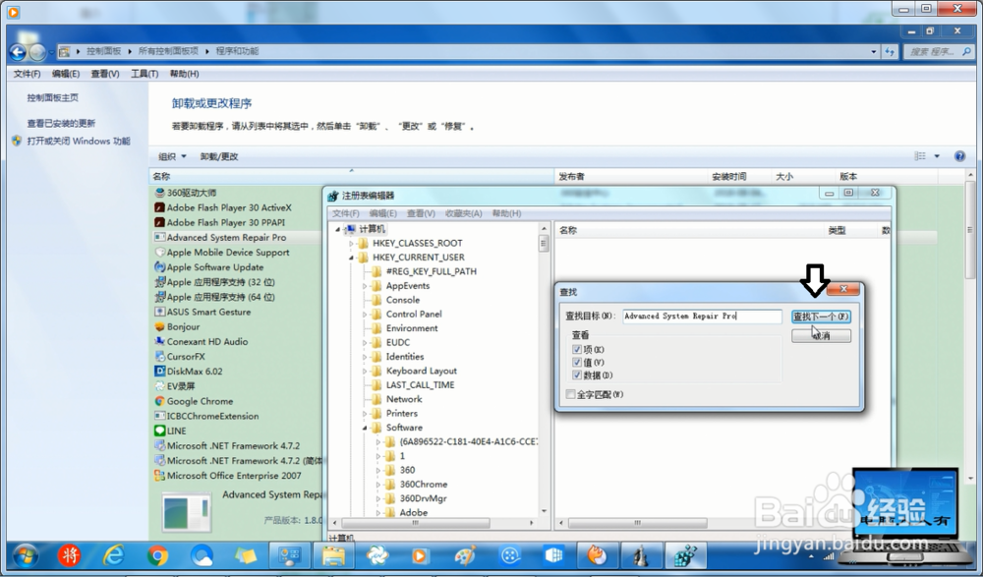Open Control Panel 工具(T) menu
983x577 pixels.
tap(145, 74)
